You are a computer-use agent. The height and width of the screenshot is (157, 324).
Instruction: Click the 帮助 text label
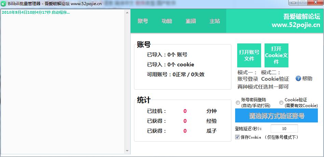[x=307, y=79]
